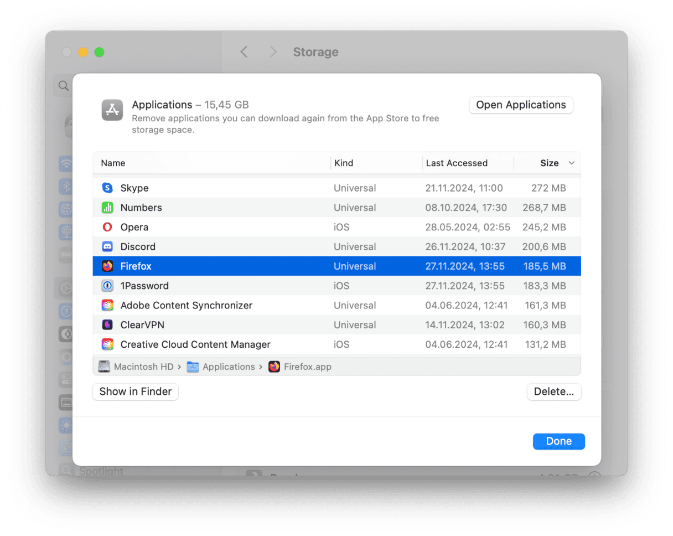This screenshot has height=536, width=673.
Task: Click Show in Finder button
Action: 136,391
